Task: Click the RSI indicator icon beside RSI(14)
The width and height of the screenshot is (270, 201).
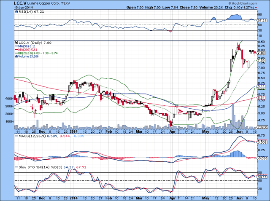Action: point(16,12)
